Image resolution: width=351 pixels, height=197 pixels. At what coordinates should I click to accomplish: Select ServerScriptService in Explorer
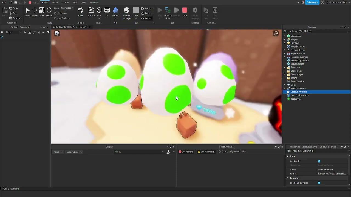(300, 60)
